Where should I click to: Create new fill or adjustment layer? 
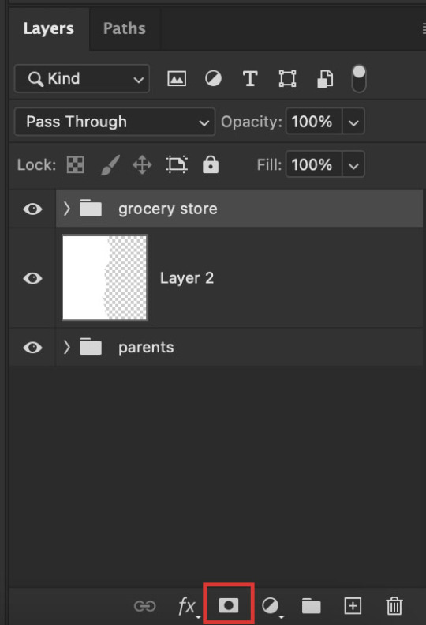(x=271, y=606)
